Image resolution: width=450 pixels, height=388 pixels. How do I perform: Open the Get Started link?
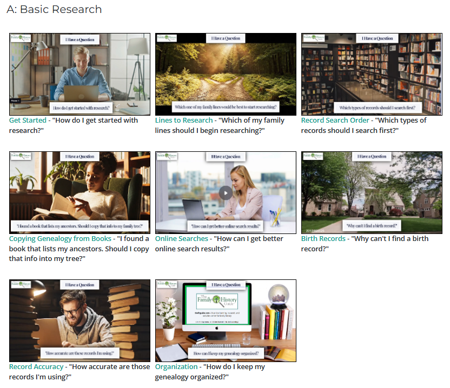pyautogui.click(x=28, y=121)
